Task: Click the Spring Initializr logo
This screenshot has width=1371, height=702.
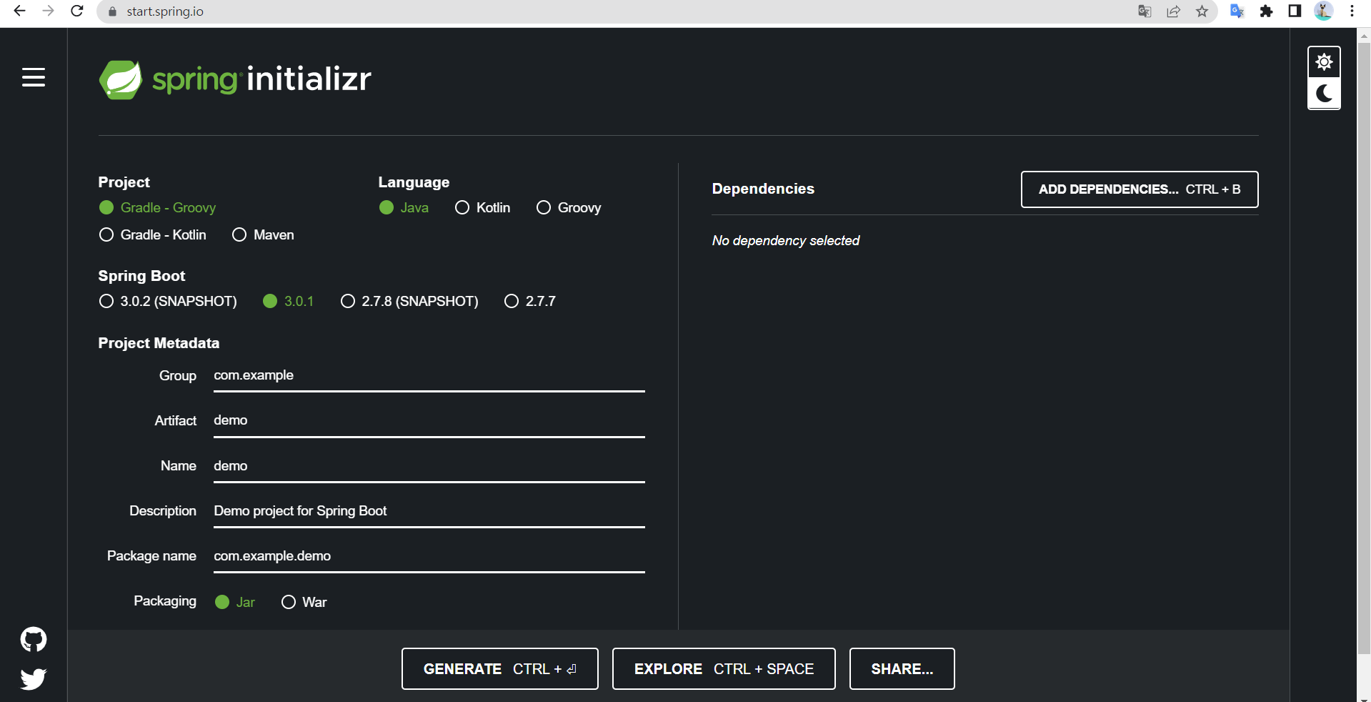Action: (x=235, y=79)
